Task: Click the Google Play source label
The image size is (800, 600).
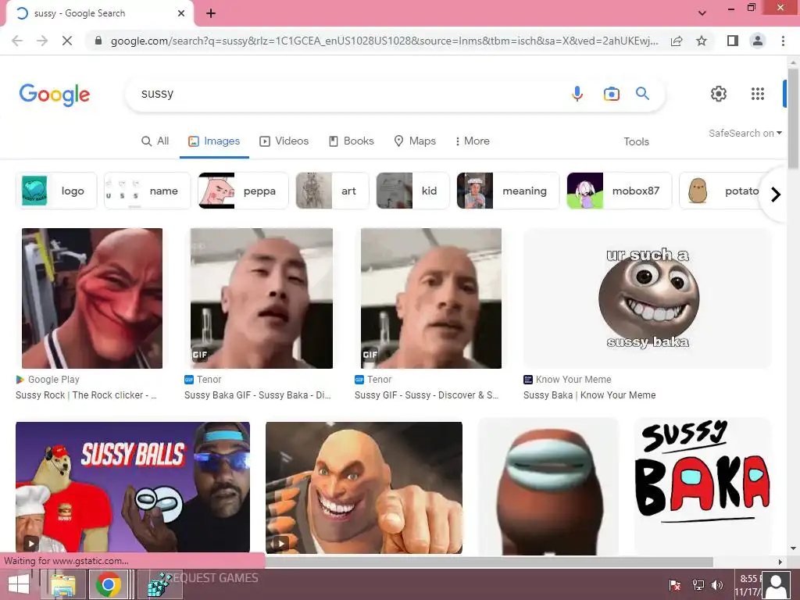Action: (x=54, y=380)
